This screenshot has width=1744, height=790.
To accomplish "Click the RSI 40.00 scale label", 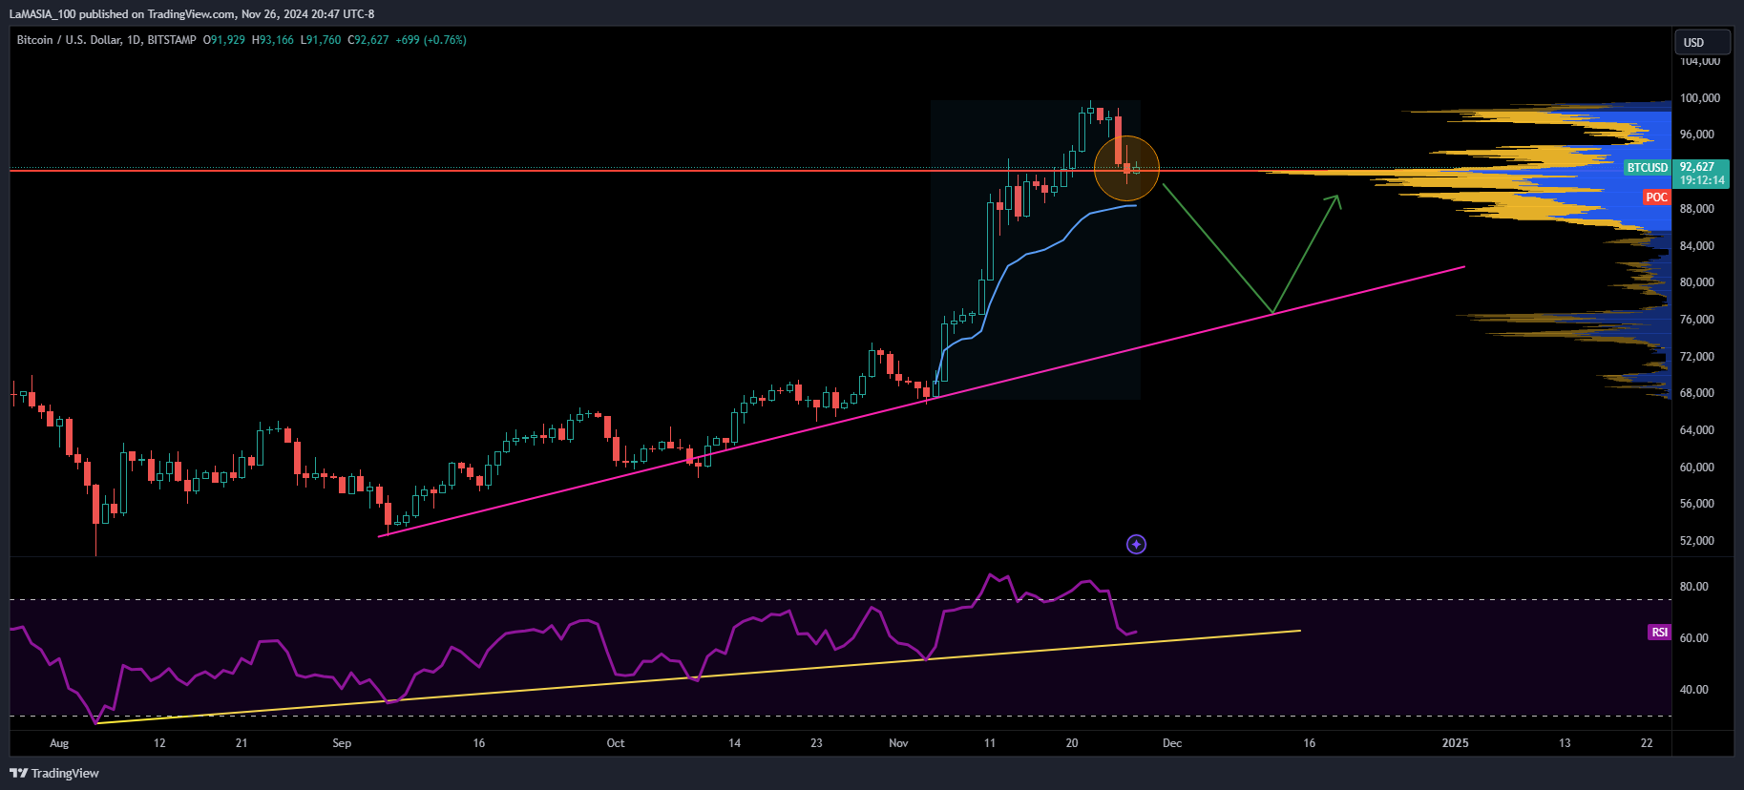I will tap(1694, 690).
